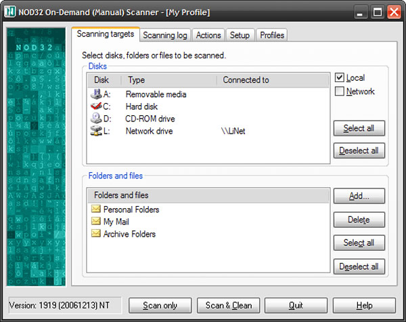Click the Connected to column header
This screenshot has width=406, height=322.
point(273,80)
